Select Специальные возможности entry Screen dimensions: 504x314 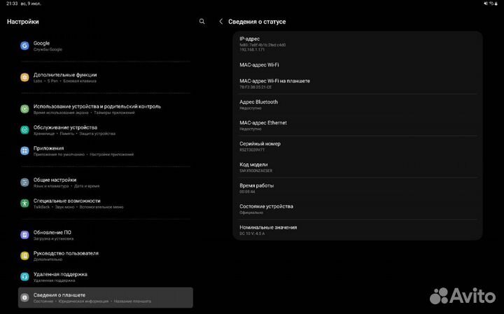(x=106, y=204)
